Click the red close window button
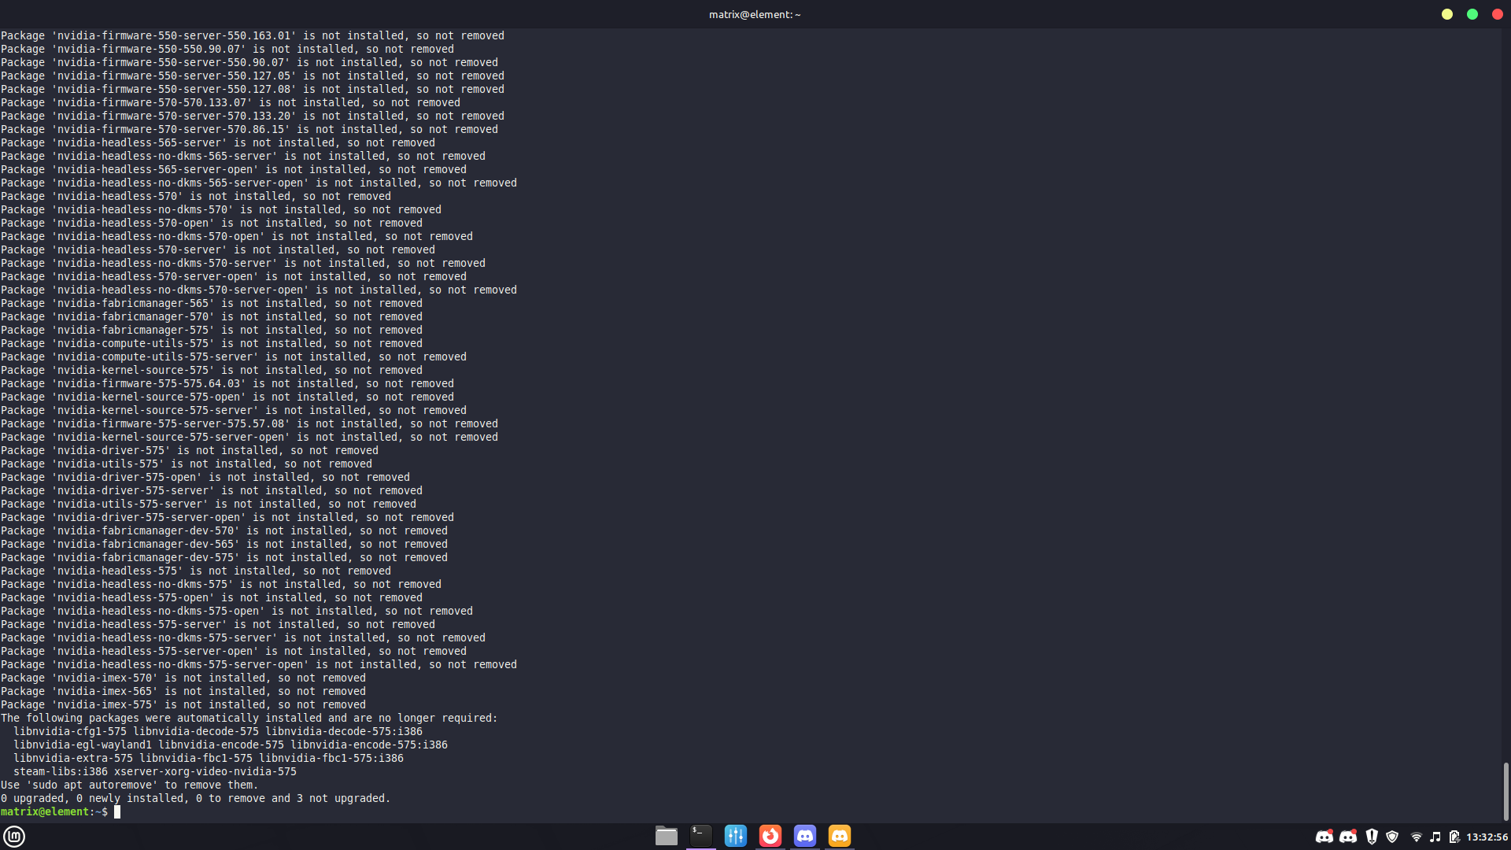 (1498, 14)
